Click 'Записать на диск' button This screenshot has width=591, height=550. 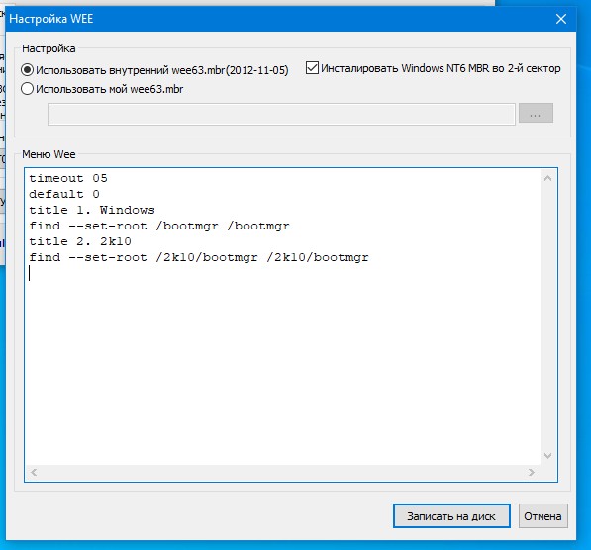tap(451, 516)
